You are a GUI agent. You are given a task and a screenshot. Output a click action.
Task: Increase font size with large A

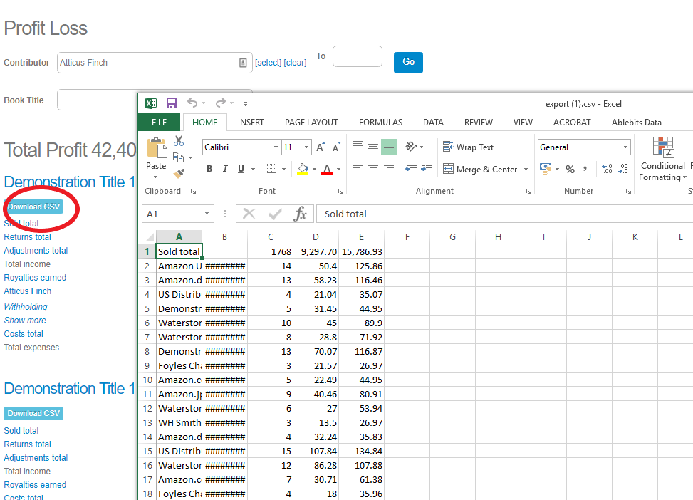[x=321, y=147]
